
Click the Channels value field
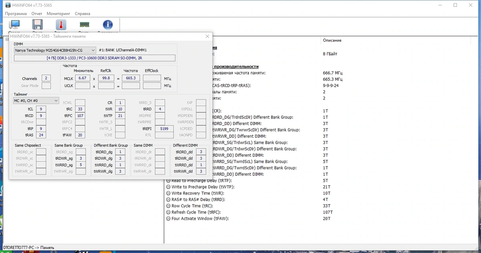(46, 78)
